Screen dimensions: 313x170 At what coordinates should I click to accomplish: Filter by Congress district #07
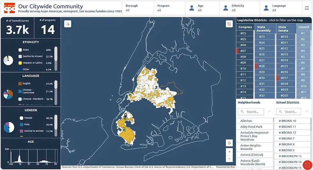[x=245, y=51]
